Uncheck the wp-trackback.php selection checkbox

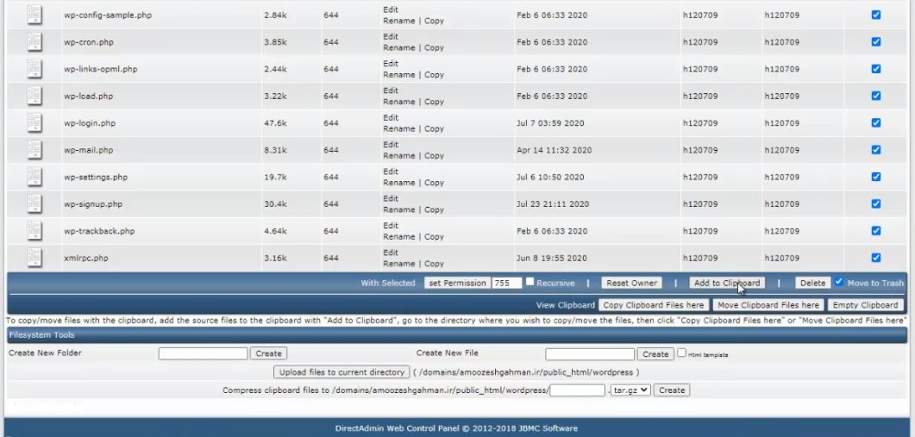pyautogui.click(x=876, y=231)
